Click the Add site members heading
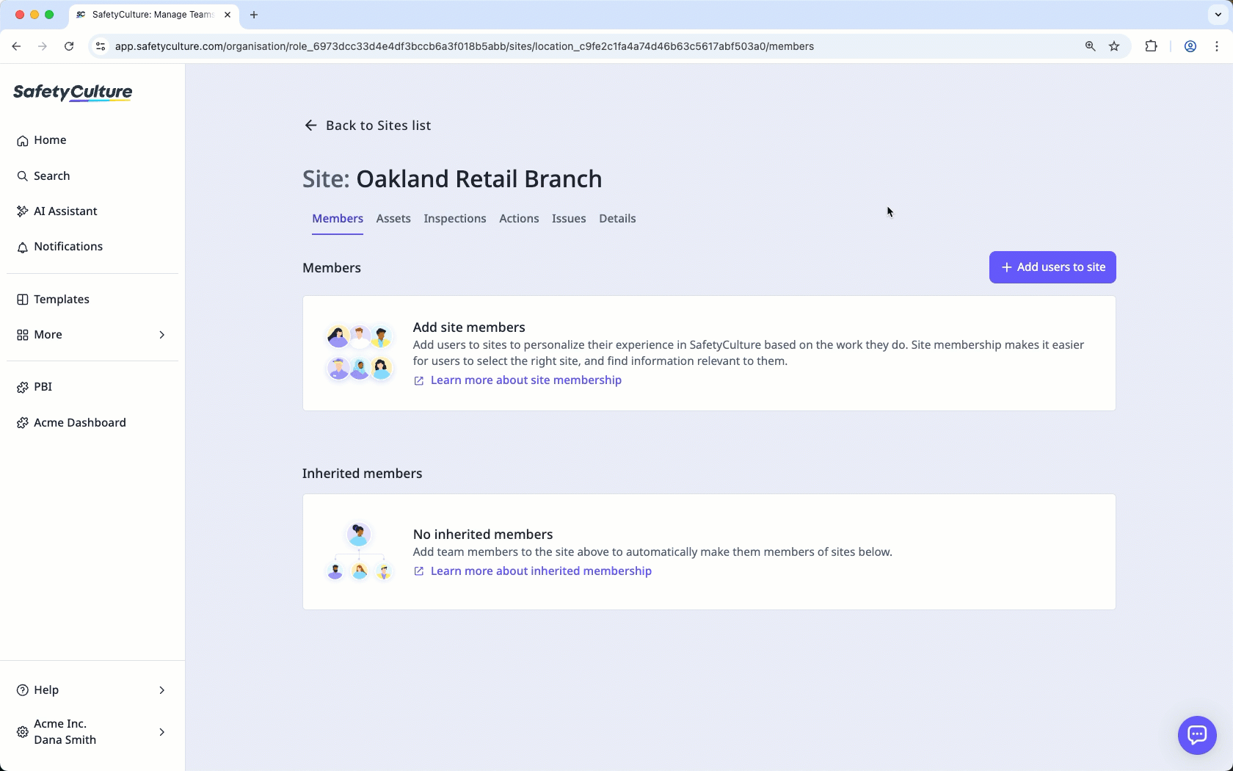 (x=469, y=327)
